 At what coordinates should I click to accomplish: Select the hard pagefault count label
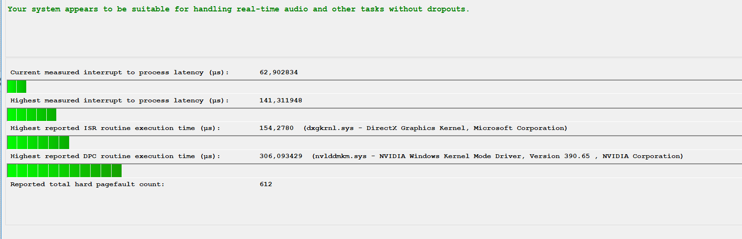pos(87,184)
